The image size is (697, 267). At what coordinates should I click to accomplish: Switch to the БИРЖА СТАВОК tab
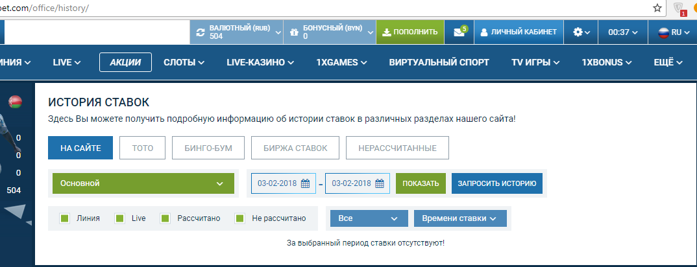click(295, 148)
